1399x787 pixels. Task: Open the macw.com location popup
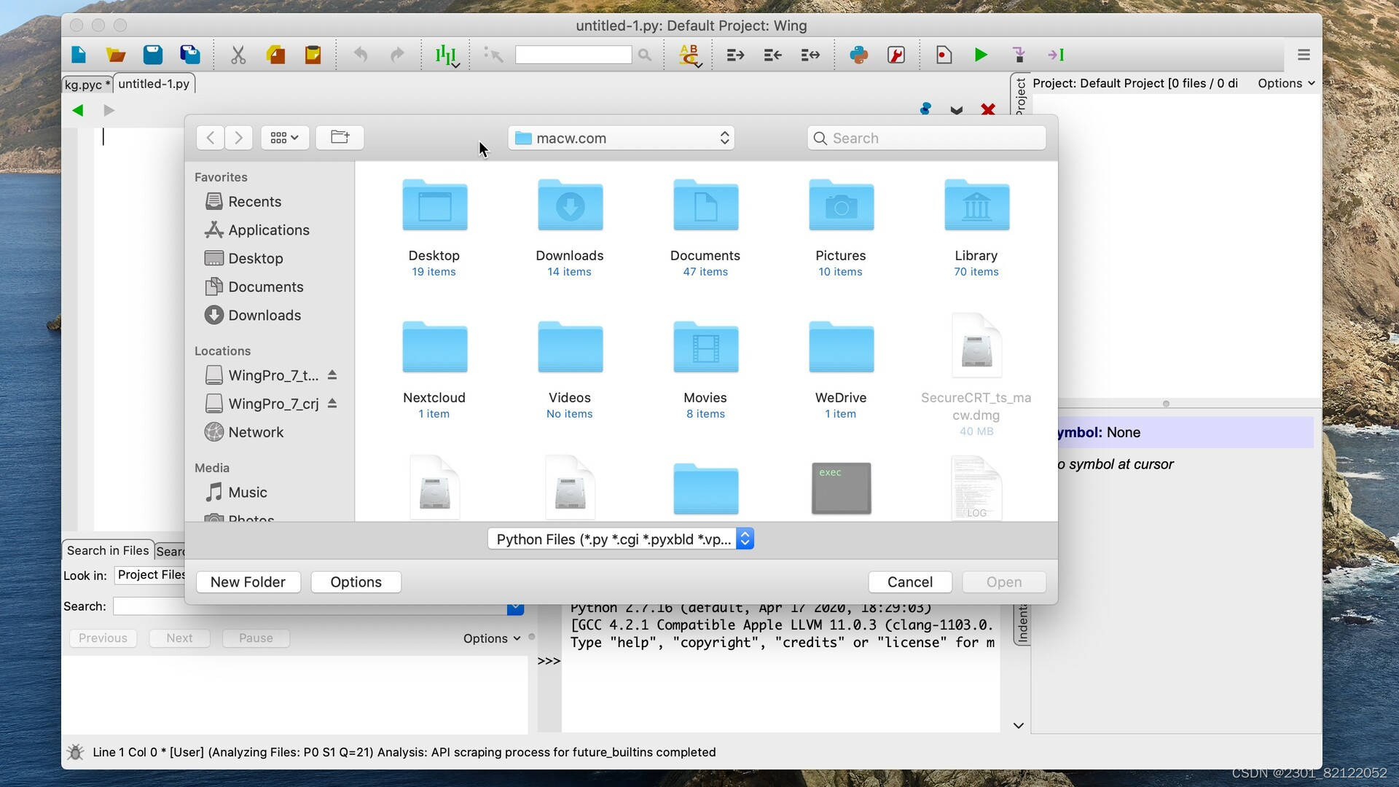pyautogui.click(x=621, y=138)
